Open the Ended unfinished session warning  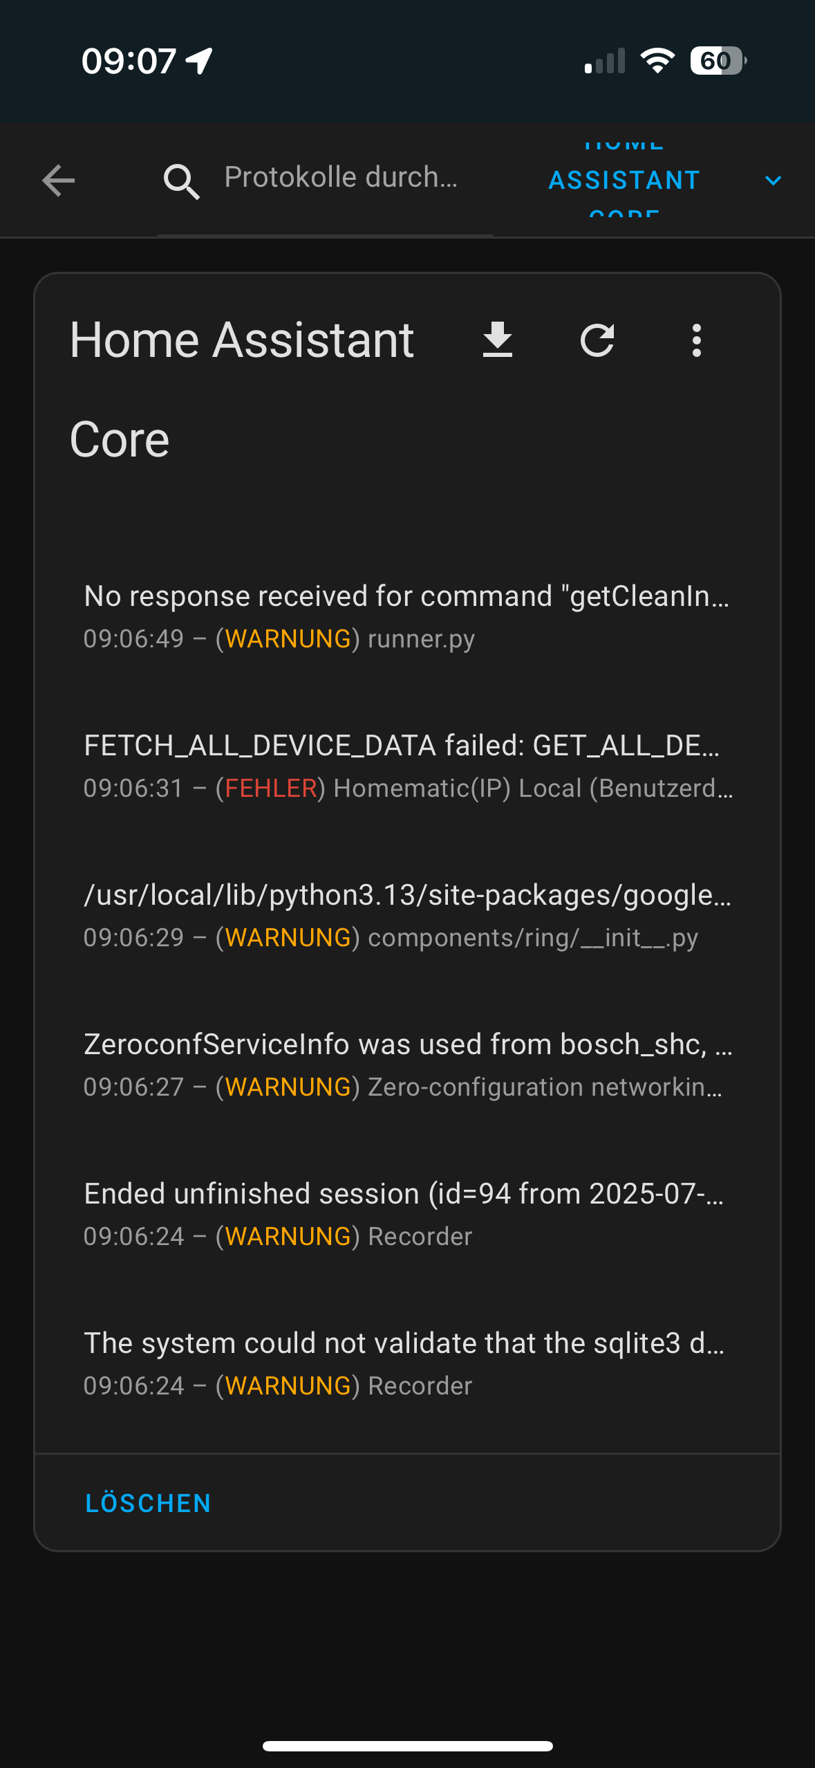pos(407,1214)
